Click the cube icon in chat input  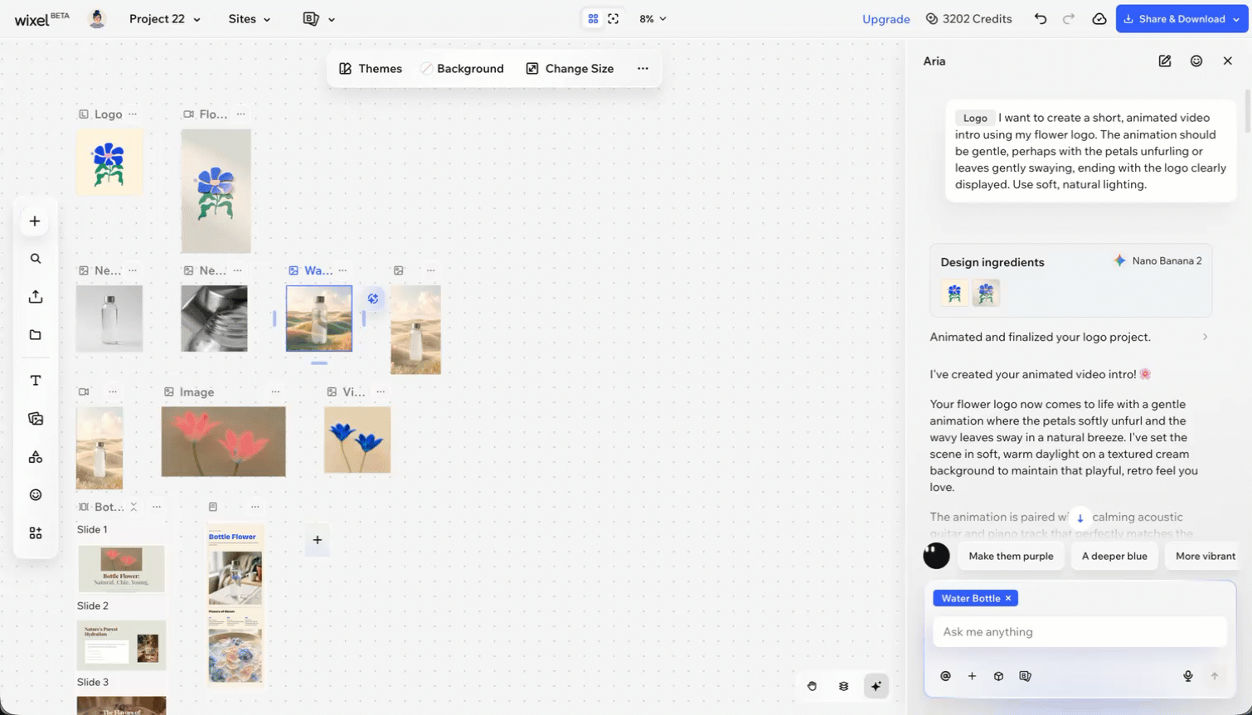(x=998, y=676)
